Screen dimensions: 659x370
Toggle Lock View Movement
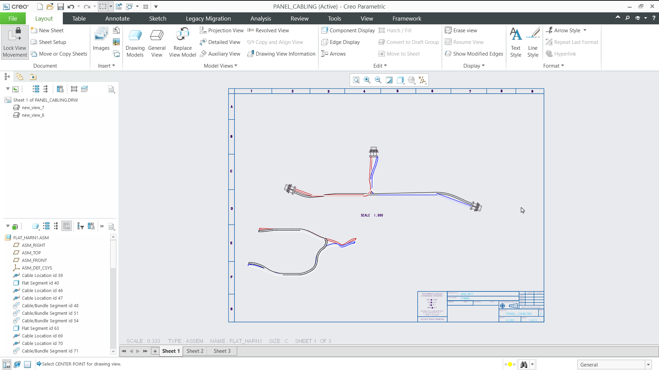click(x=15, y=42)
